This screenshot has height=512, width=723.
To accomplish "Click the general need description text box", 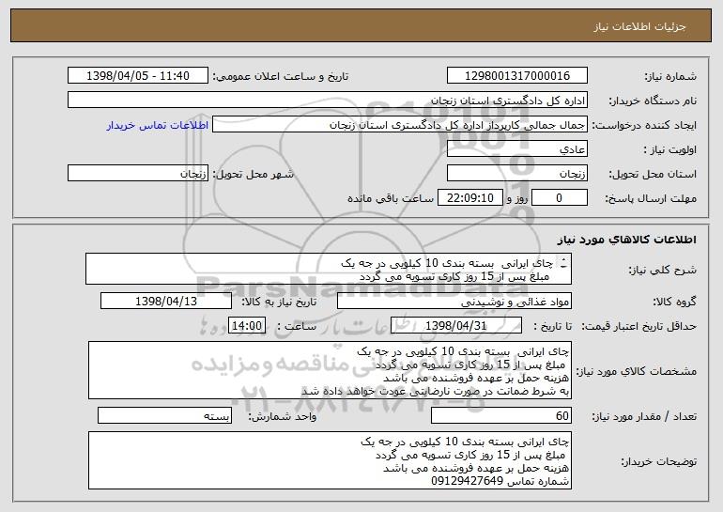I will coord(329,269).
